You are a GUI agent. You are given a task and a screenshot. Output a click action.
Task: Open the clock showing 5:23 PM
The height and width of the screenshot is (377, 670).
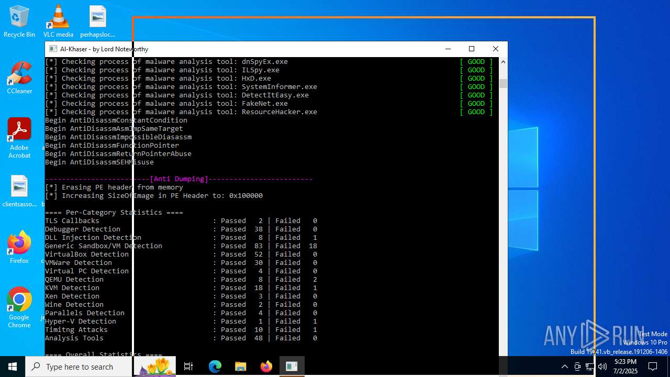[x=624, y=367]
